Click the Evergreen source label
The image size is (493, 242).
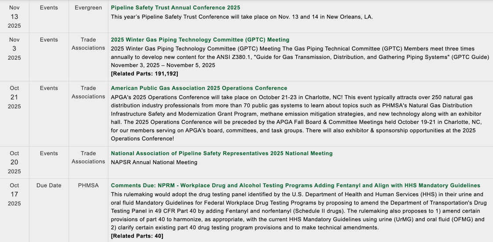click(x=88, y=8)
